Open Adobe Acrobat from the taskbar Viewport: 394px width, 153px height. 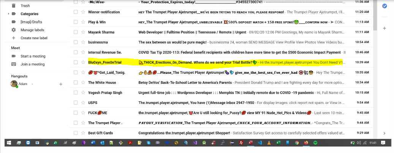point(130,143)
